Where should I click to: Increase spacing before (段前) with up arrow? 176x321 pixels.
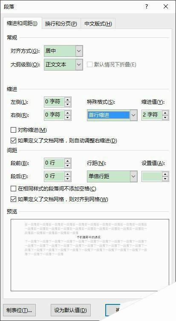(x=67, y=161)
